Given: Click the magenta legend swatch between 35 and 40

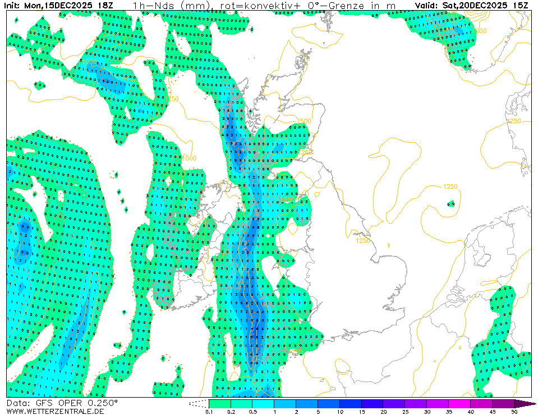Looking at the screenshot, I should click(460, 403).
